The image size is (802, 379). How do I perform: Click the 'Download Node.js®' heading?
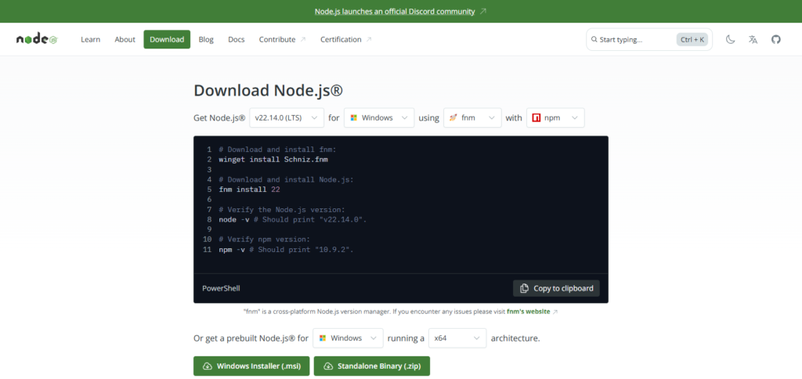click(268, 91)
